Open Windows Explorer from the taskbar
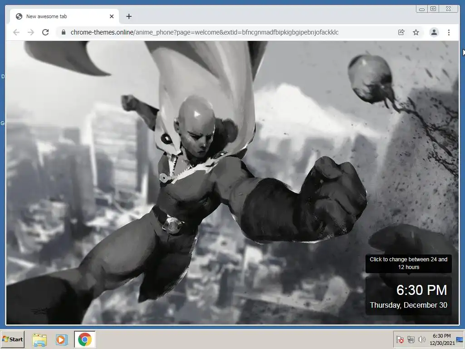Viewport: 465px width, 349px height. tap(40, 340)
